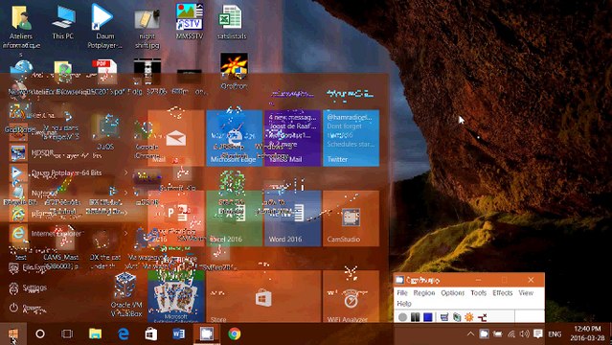Open Settings in Start menu
This screenshot has width=612, height=345.
pyautogui.click(x=28, y=287)
